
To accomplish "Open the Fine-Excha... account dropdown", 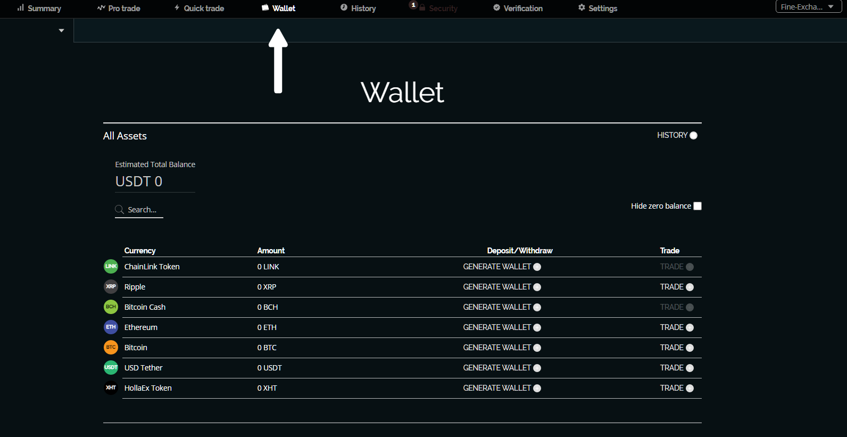I will tap(808, 6).
